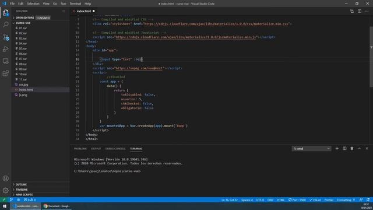
Task: Open the Remote Explorer view
Action: 5,61
